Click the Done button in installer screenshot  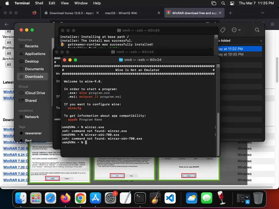[189, 176]
